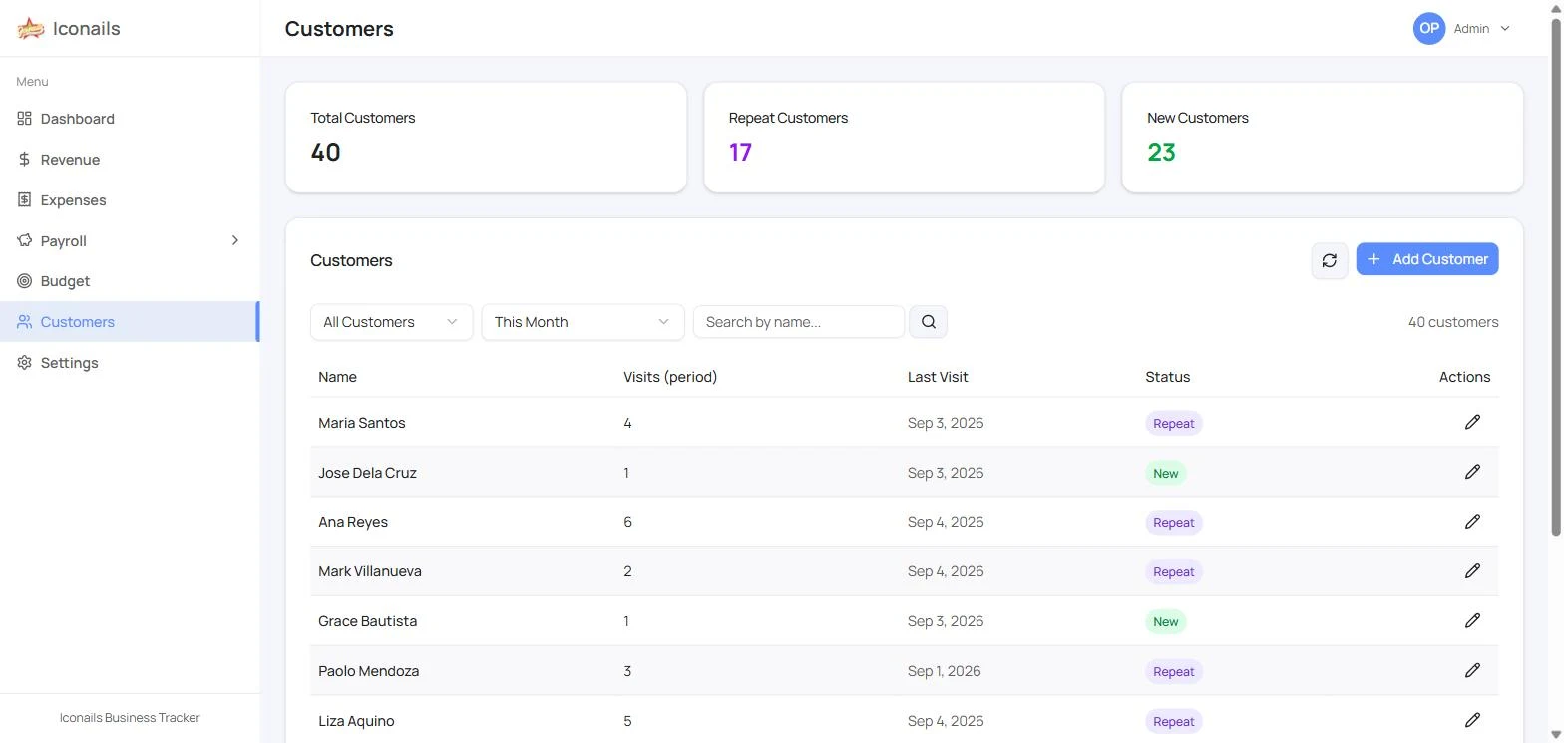Click the 40 customers count text
Screen dimensions: 1564x743
[1453, 322]
